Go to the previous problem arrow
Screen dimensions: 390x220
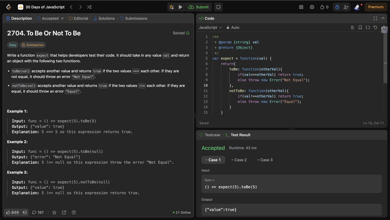pos(71,7)
